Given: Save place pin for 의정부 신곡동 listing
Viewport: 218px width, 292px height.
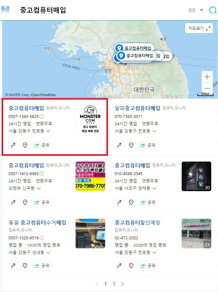Looking at the screenshot, I should (25, 202).
